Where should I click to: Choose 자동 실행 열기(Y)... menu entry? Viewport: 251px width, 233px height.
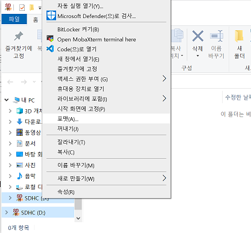click(x=106, y=5)
